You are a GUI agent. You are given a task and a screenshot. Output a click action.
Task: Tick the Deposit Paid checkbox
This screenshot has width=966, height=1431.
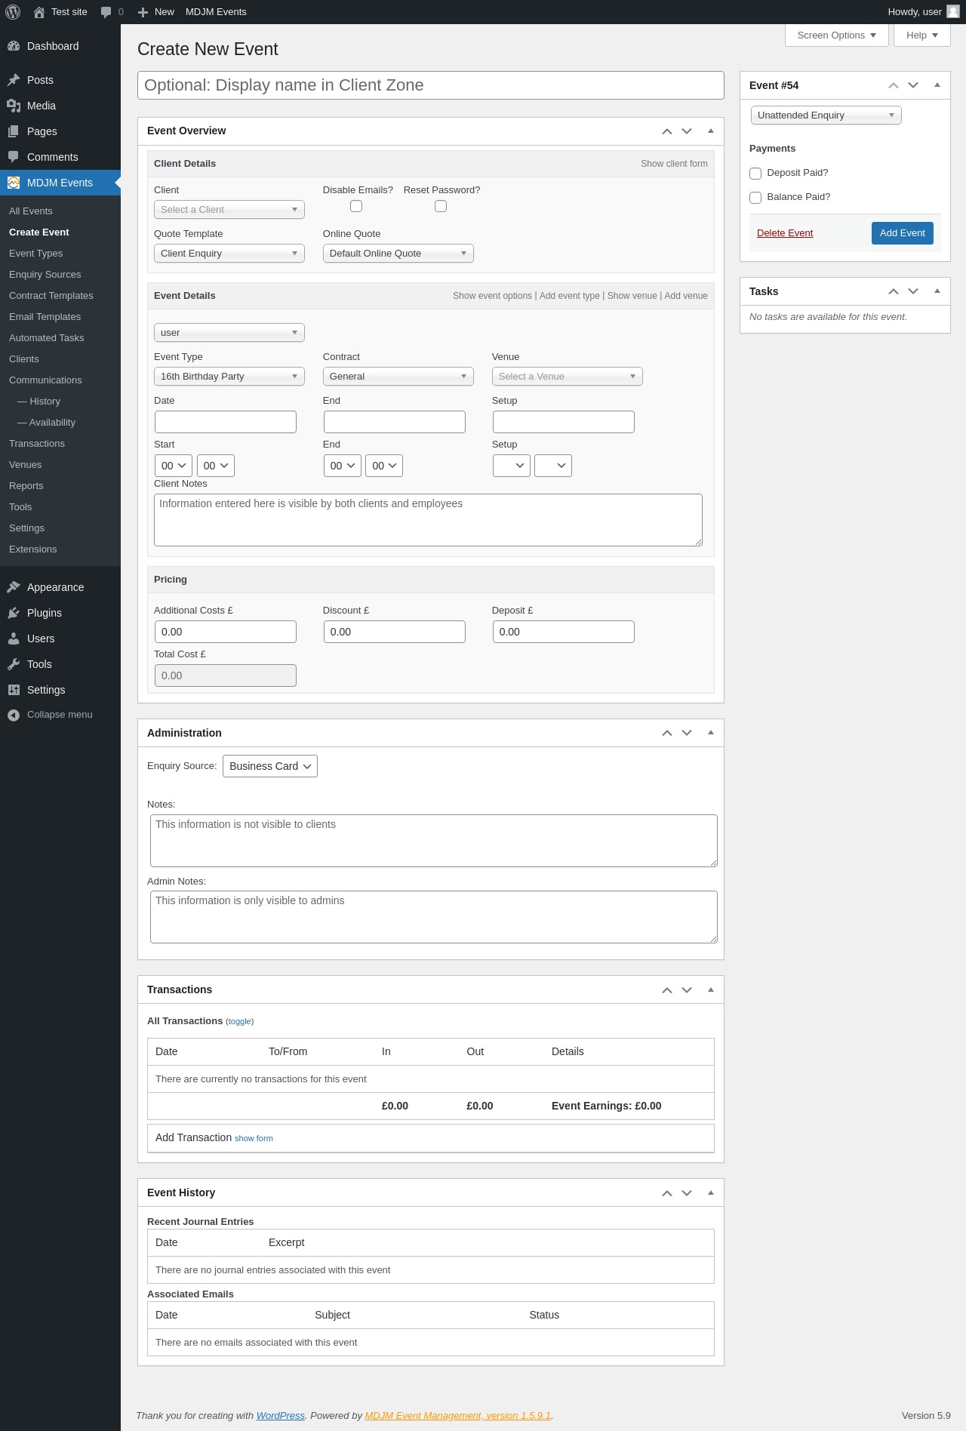[x=755, y=174]
